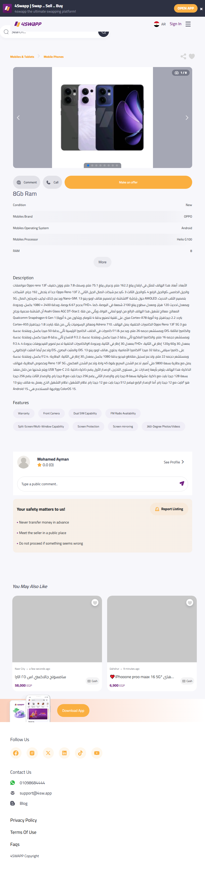Viewport: 205px width, 869px height.
Task: Click the Report Listing button
Action: 169,509
